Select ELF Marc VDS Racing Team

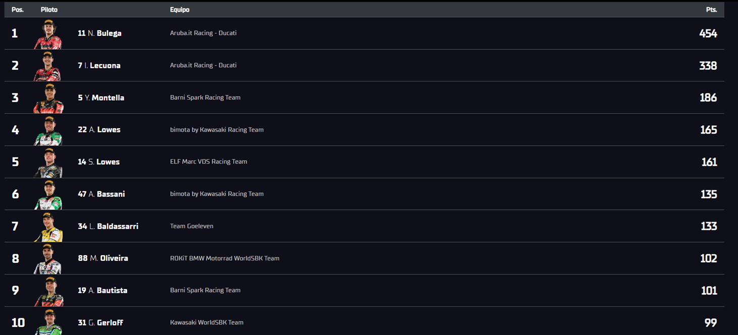[x=208, y=162]
